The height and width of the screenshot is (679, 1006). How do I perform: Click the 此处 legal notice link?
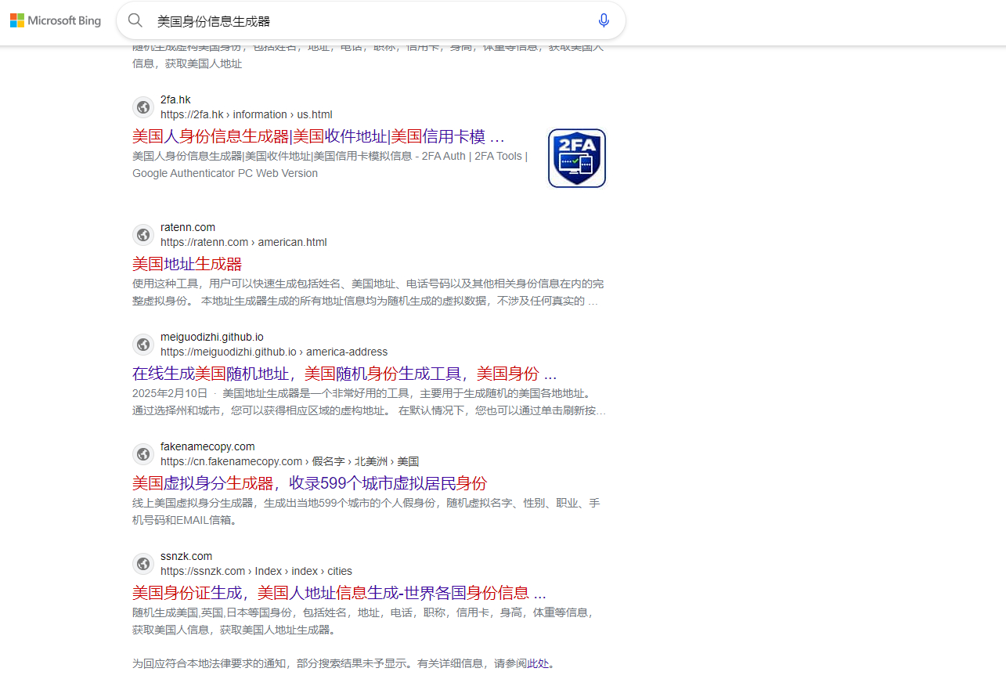tap(538, 663)
